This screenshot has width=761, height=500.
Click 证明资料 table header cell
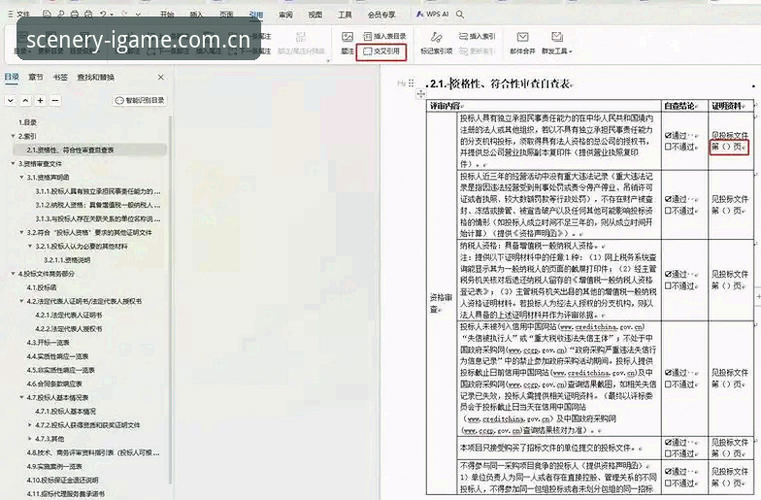pos(730,106)
